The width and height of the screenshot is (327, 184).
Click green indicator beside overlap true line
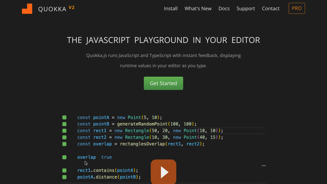click(x=64, y=157)
